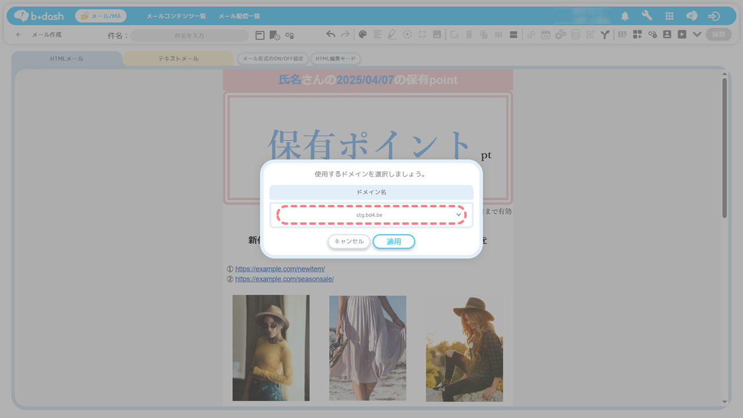
Task: Open https://example.com/newitem/ link
Action: coord(280,269)
